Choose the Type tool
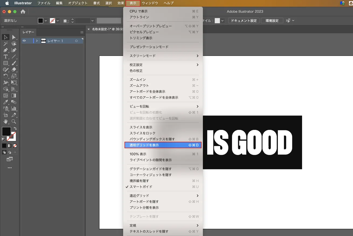Screen dimensions: 353x236 click(x=5, y=57)
